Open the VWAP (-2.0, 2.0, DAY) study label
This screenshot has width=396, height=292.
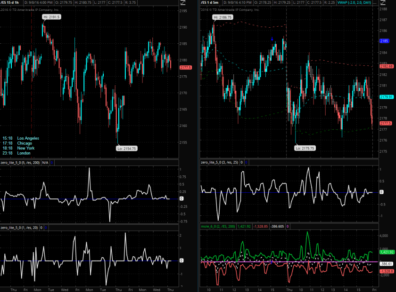(356, 3)
